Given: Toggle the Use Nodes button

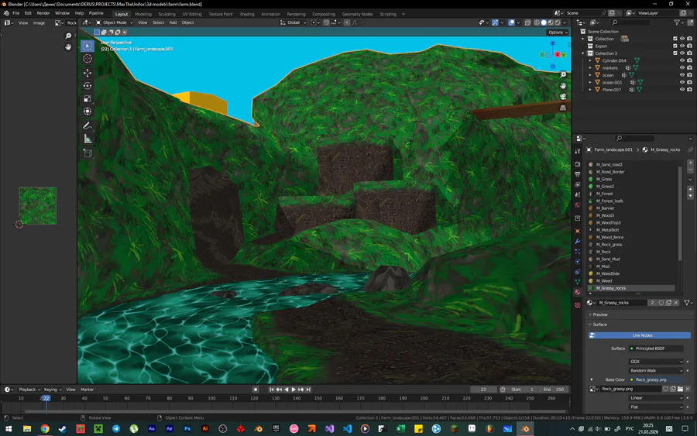Looking at the screenshot, I should coord(640,335).
